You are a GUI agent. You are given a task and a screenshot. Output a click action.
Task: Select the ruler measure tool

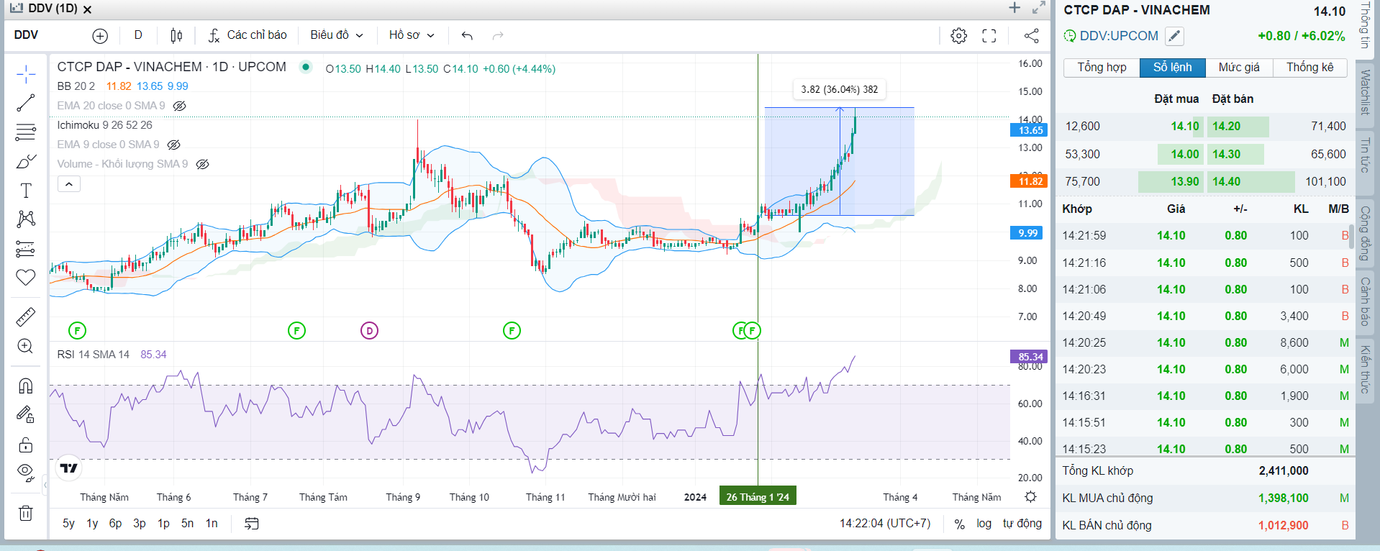[26, 317]
